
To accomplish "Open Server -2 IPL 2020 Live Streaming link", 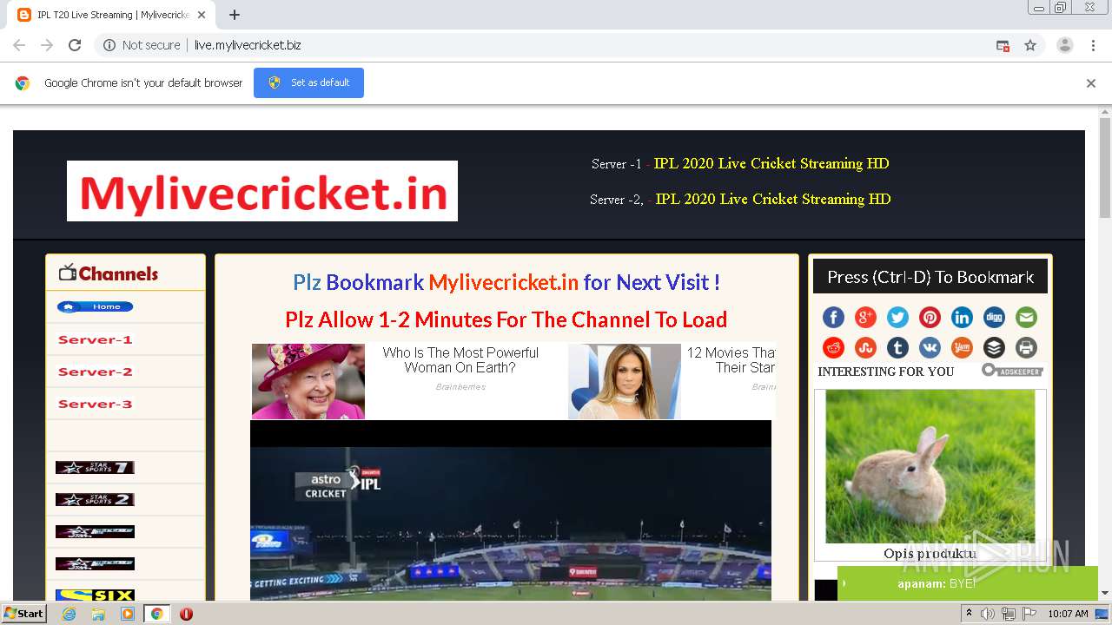I will tap(773, 199).
